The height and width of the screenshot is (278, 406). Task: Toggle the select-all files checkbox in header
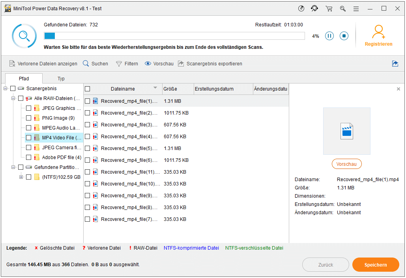pos(88,89)
